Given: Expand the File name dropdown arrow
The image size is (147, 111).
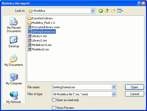Looking at the screenshot, I should coord(114,87).
